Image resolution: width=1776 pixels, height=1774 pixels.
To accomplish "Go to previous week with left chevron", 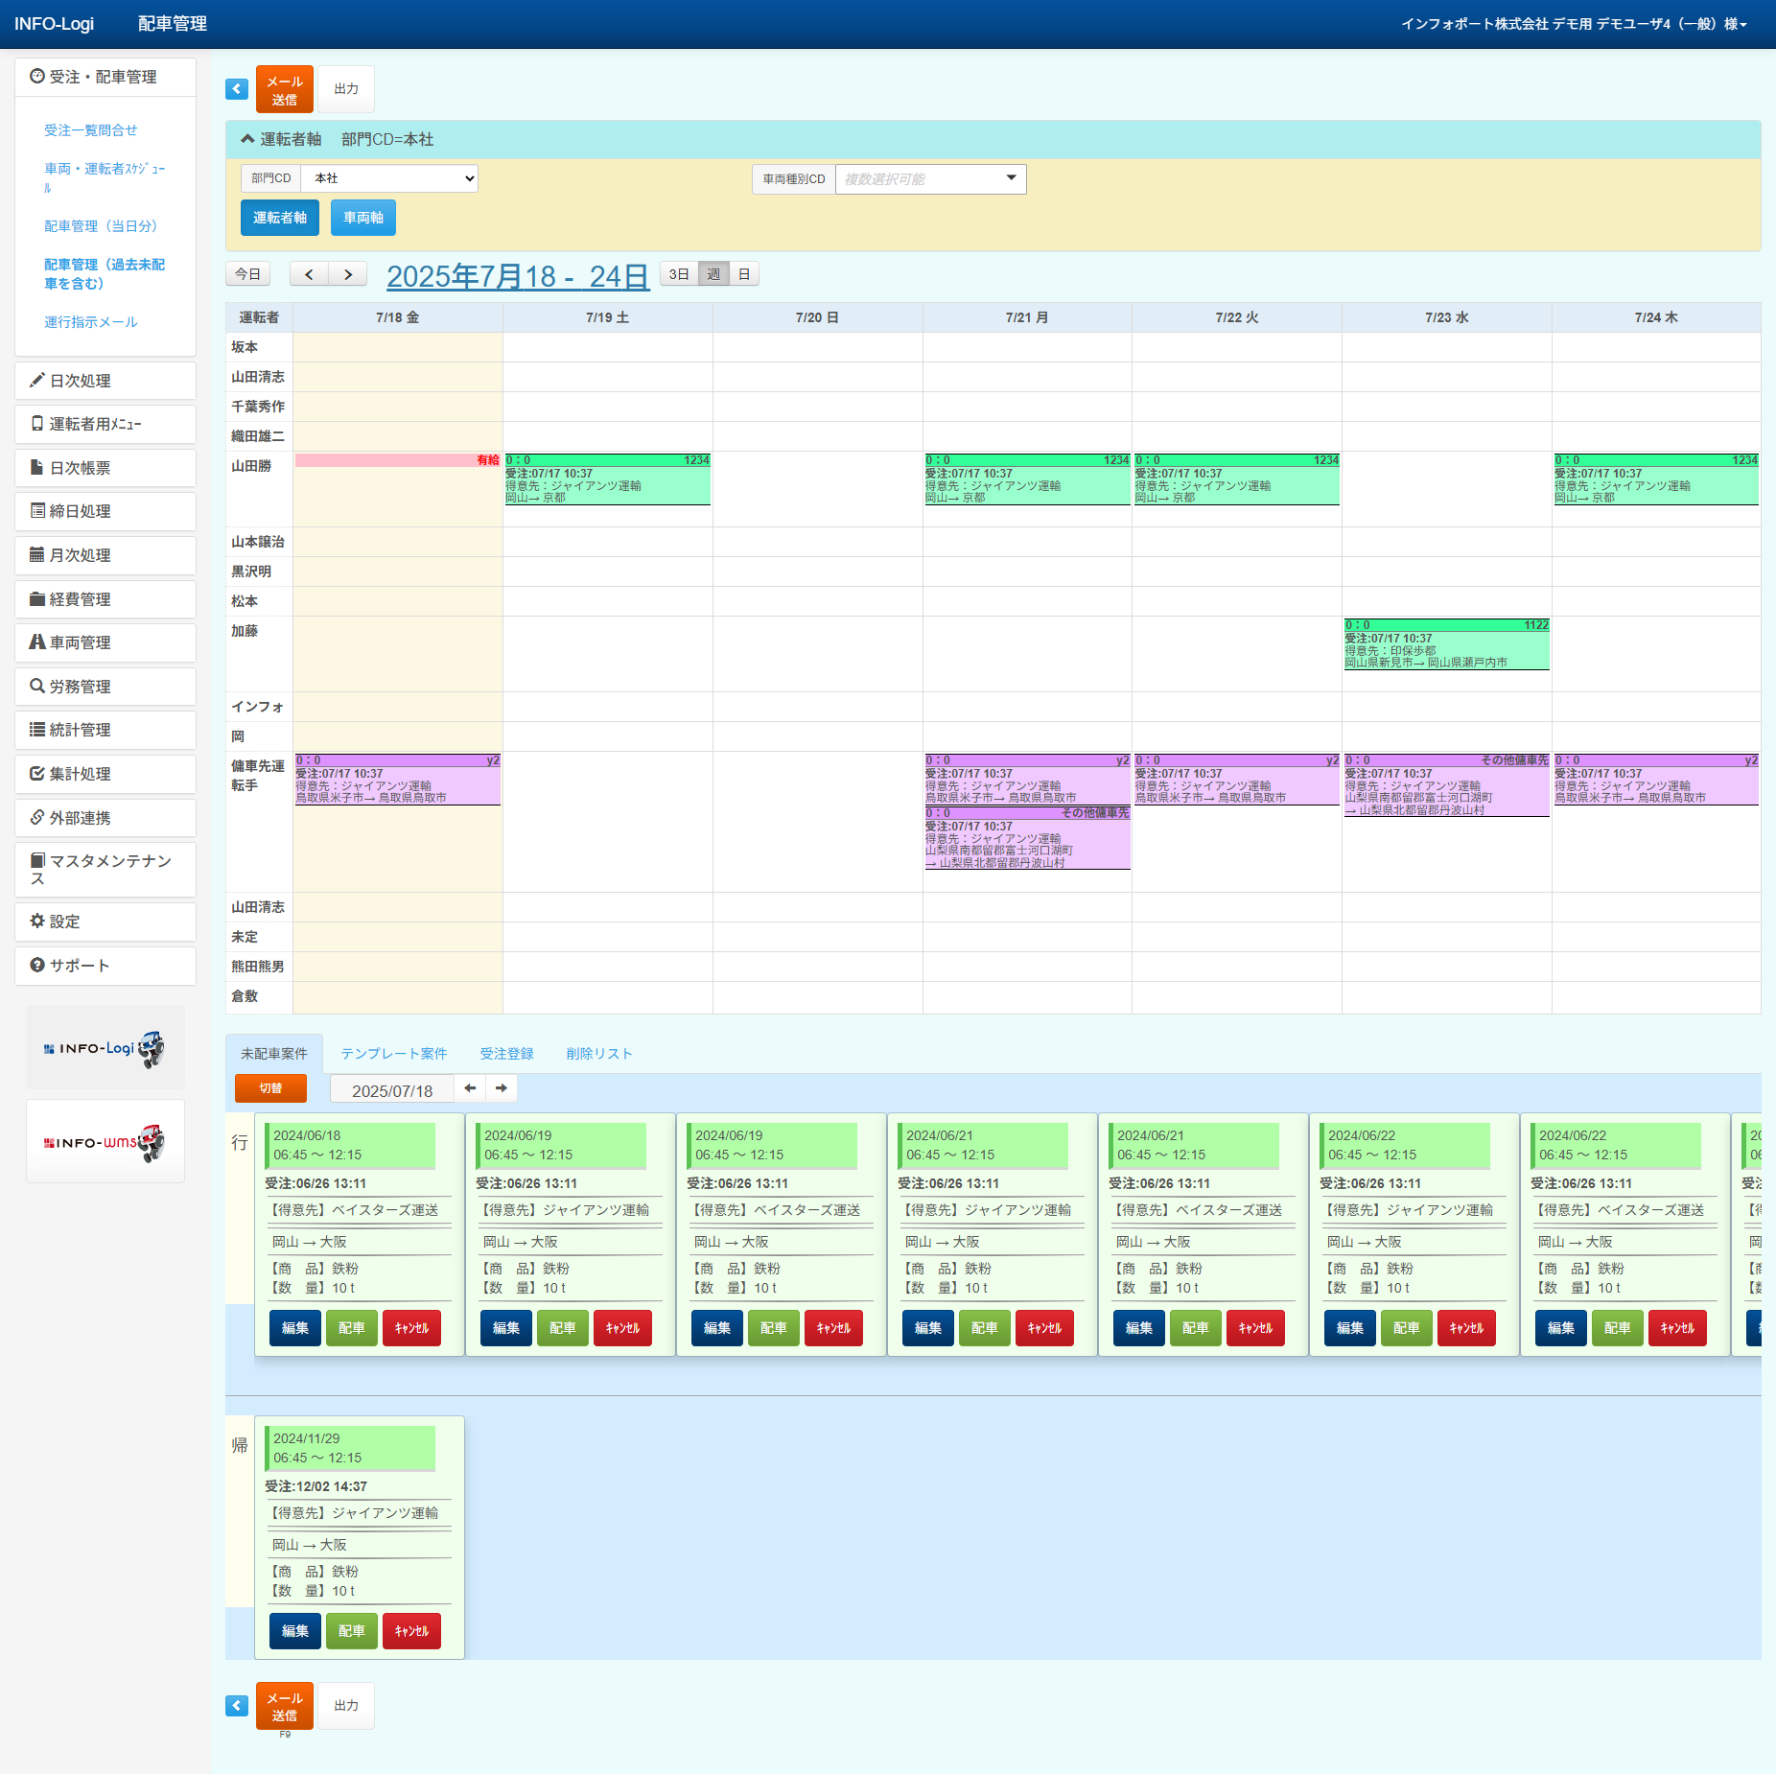I will tap(309, 274).
